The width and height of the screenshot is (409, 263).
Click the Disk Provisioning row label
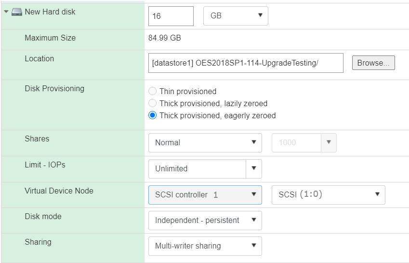[x=54, y=88]
